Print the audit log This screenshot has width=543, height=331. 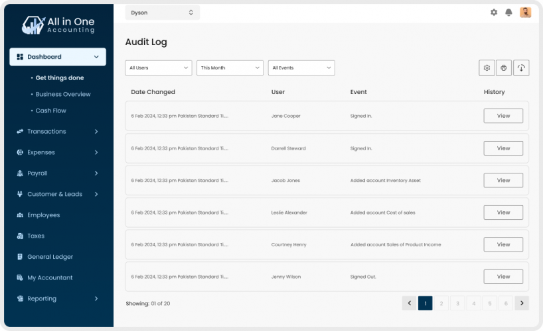(504, 68)
